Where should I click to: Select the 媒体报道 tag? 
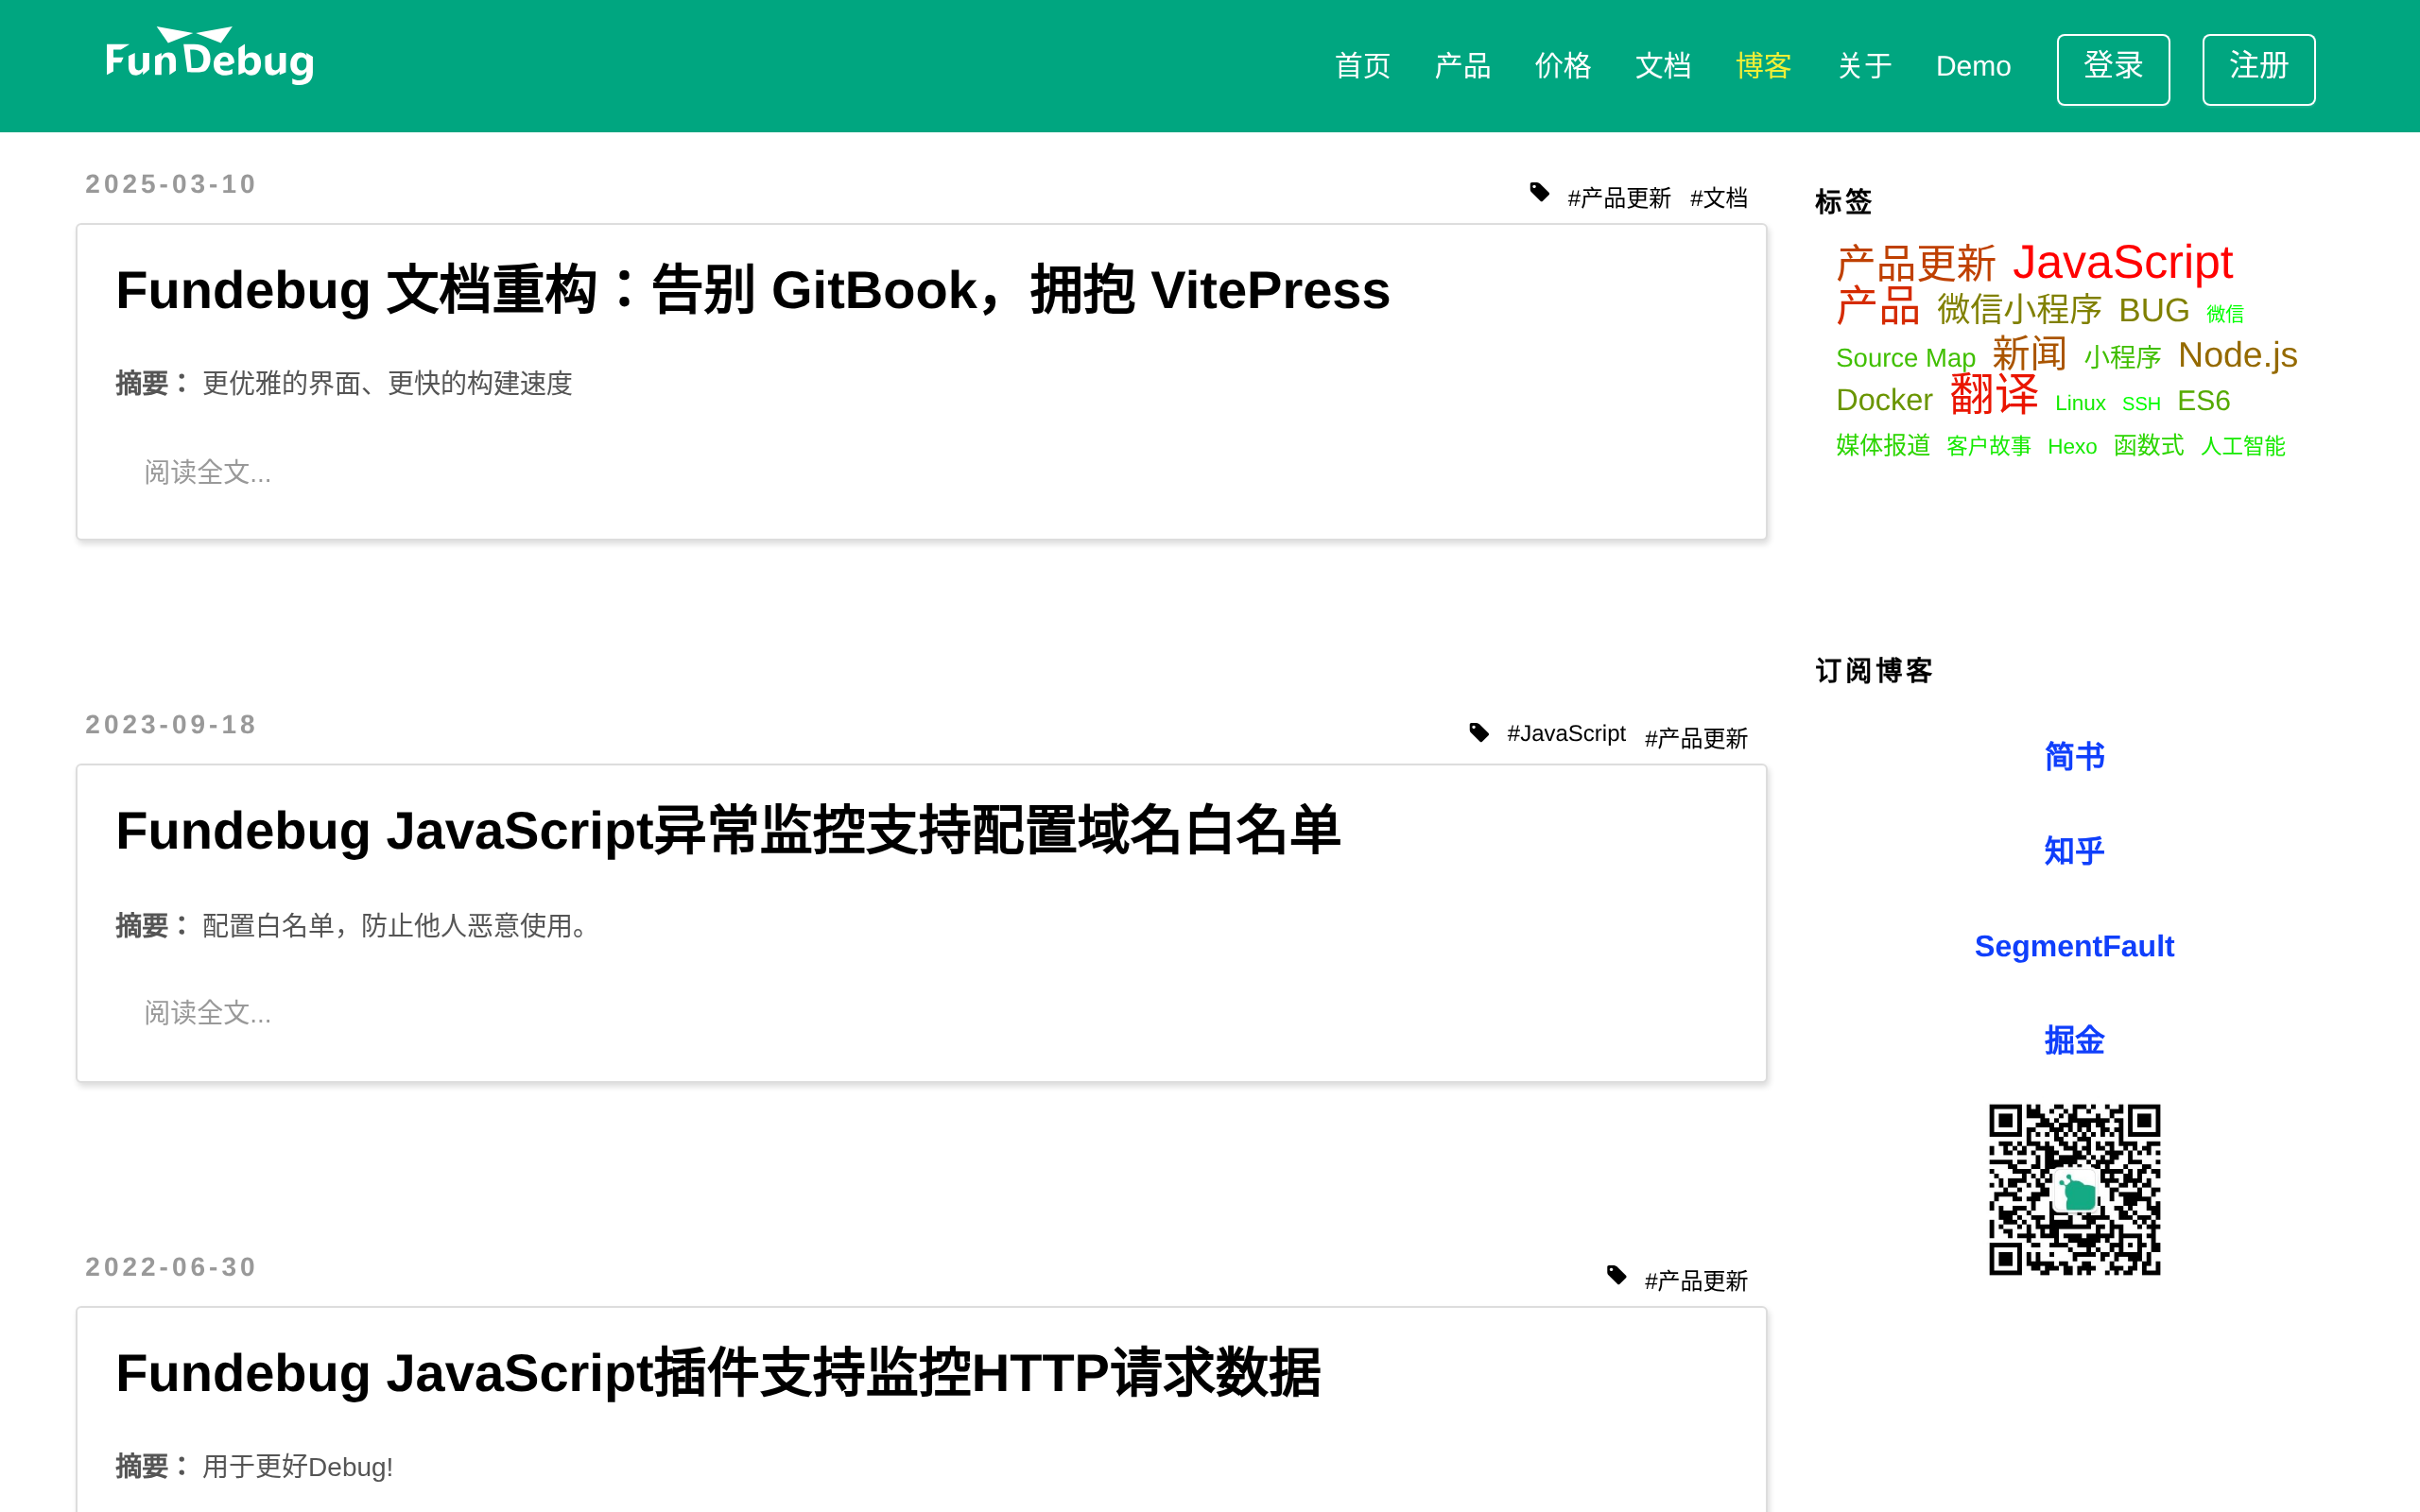[x=1883, y=445]
